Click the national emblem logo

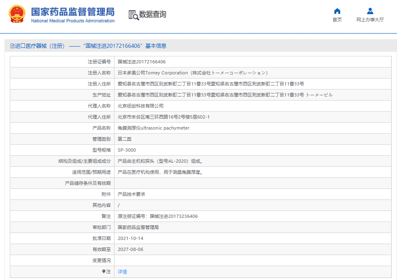[17, 14]
